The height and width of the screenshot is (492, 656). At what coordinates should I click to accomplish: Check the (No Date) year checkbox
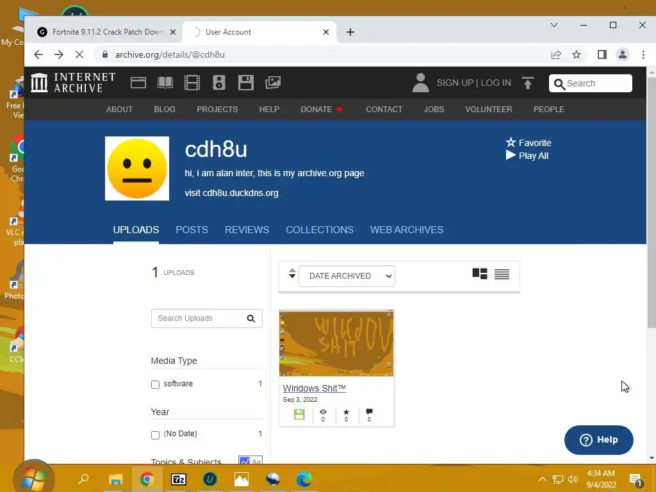click(155, 435)
